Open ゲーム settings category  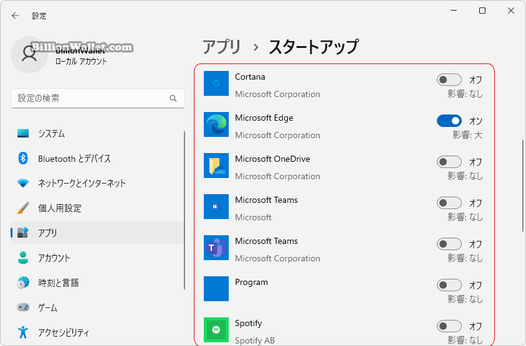point(97,307)
